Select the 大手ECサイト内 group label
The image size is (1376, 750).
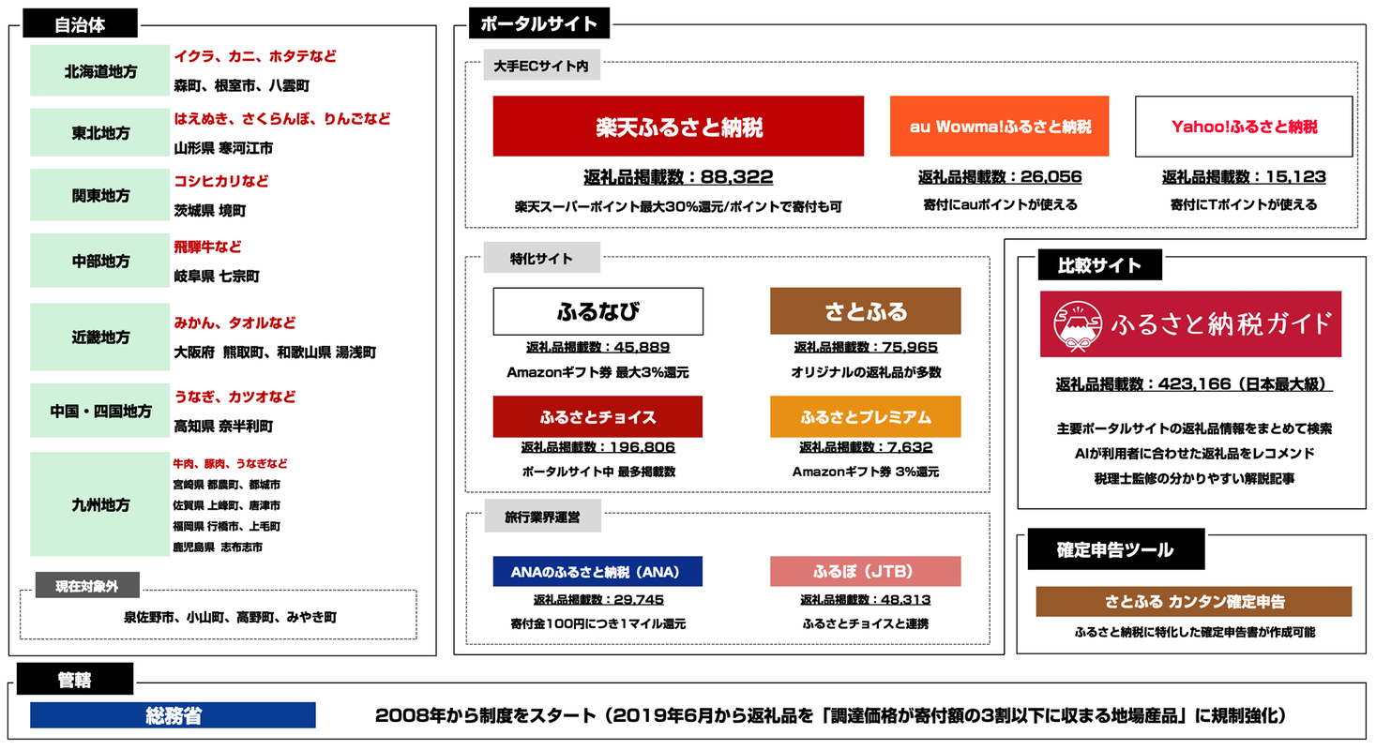[540, 67]
